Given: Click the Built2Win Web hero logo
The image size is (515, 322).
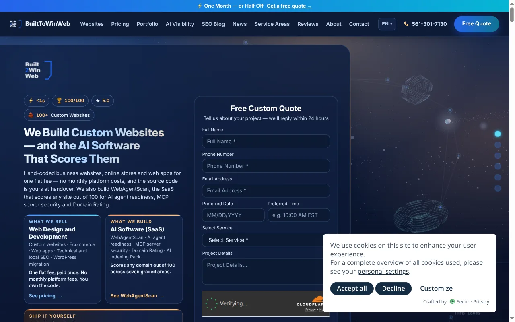Looking at the screenshot, I should pyautogui.click(x=38, y=70).
